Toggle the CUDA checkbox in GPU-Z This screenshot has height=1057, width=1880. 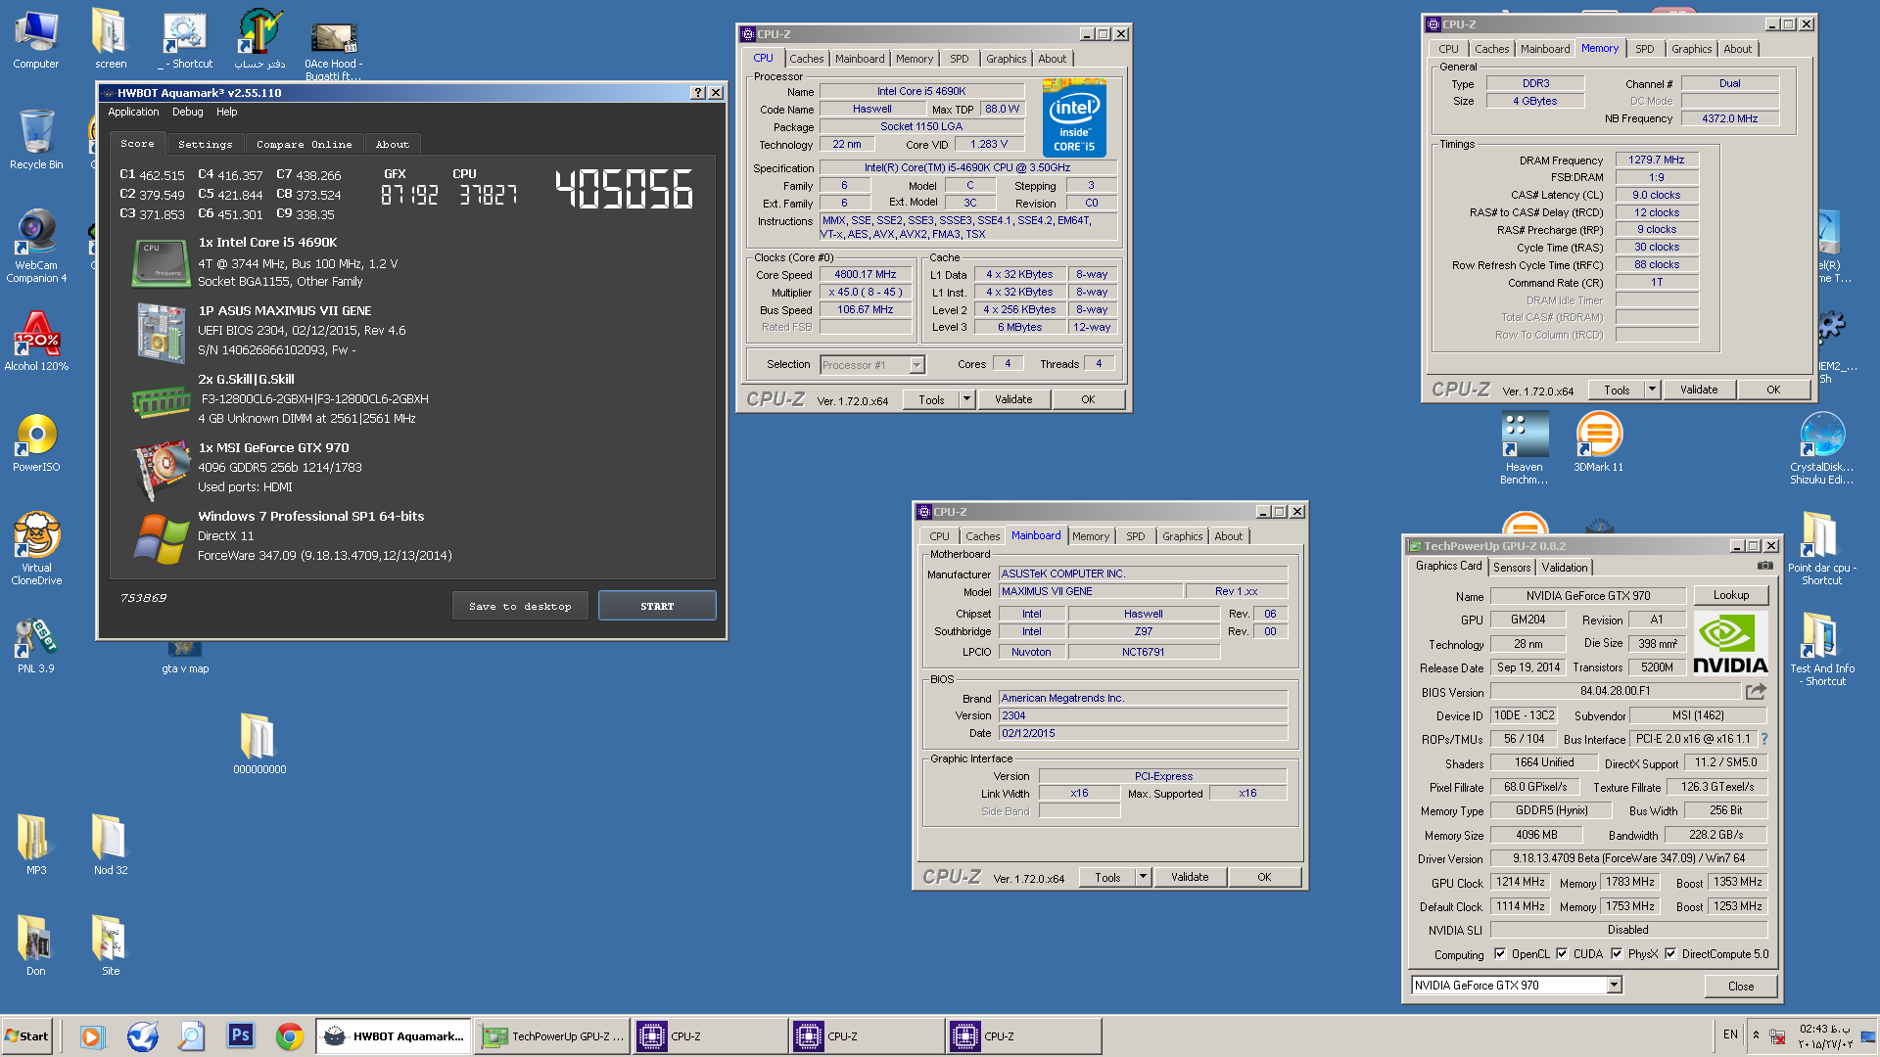pyautogui.click(x=1562, y=954)
